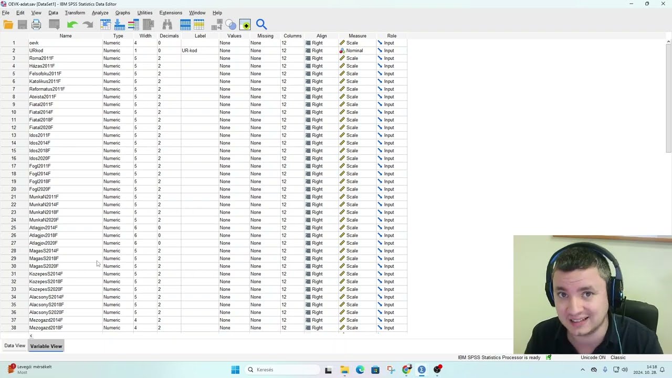Viewport: 672px width, 378px height.
Task: Click the Type column header
Action: [x=118, y=36]
